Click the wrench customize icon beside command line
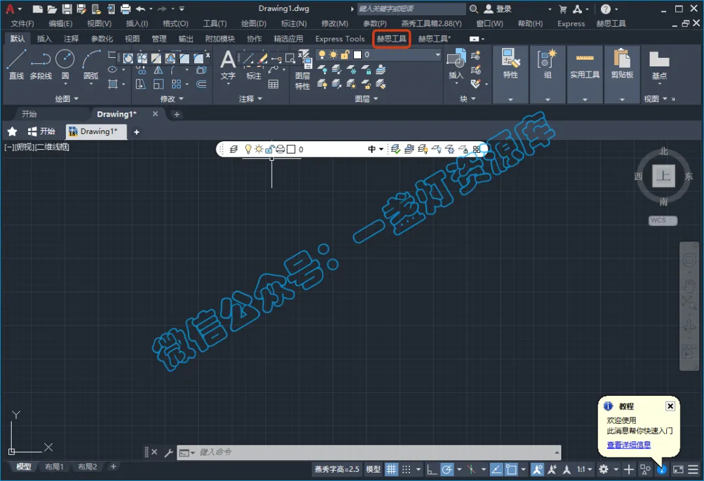Screen dimensions: 704x481 [x=169, y=453]
